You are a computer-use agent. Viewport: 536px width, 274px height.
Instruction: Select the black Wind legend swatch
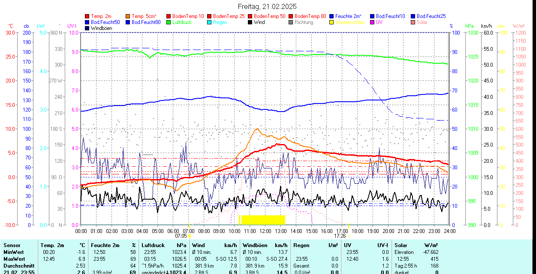[x=250, y=22]
